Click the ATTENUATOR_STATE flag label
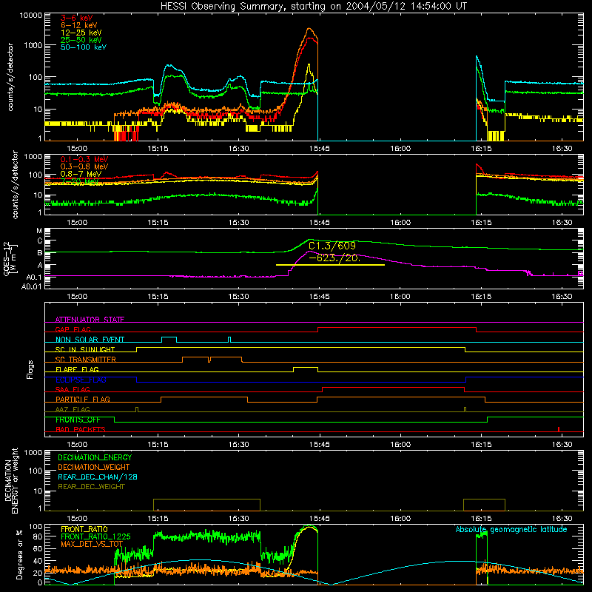 (x=90, y=320)
